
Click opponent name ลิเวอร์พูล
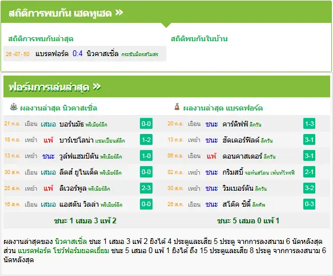[73, 188]
